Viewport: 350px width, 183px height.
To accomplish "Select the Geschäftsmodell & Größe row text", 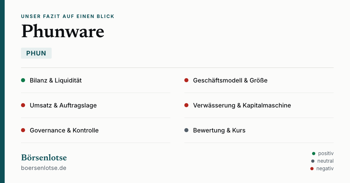I will [230, 80].
